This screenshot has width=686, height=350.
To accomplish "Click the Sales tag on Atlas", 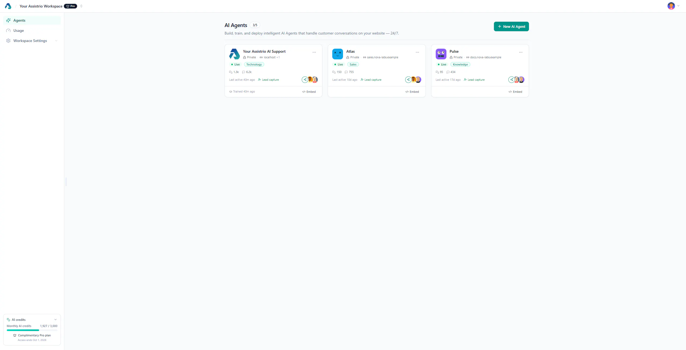I will click(353, 64).
